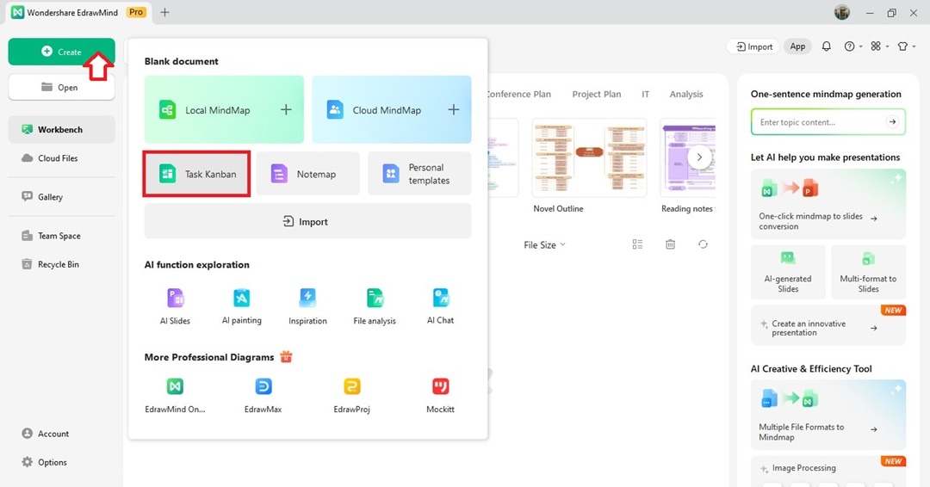The height and width of the screenshot is (487, 930).
Task: Open the Reading notes template thumbnail
Action: [x=687, y=157]
